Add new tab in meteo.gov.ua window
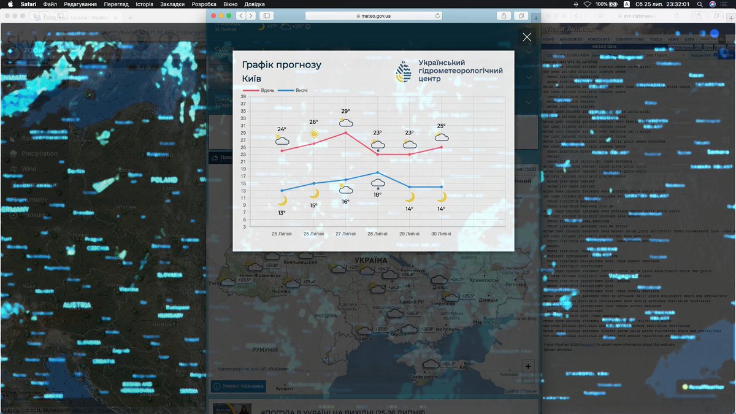This screenshot has height=414, width=736. (x=536, y=18)
